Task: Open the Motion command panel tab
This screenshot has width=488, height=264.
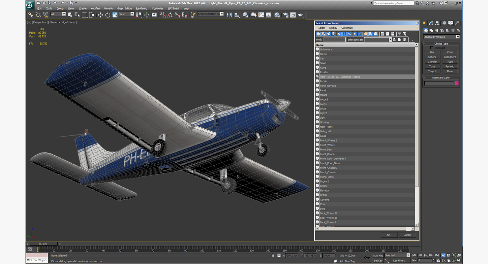Action: tap(444, 23)
